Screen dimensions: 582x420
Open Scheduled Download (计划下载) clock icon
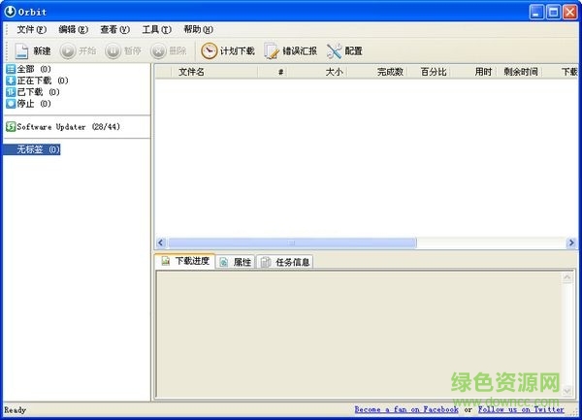pos(209,50)
